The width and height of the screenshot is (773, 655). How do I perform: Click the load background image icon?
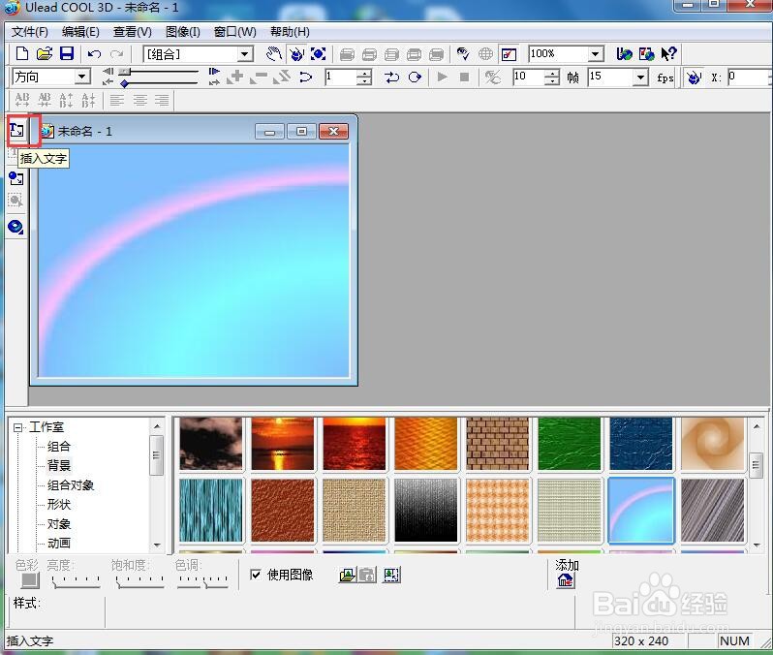coord(348,575)
